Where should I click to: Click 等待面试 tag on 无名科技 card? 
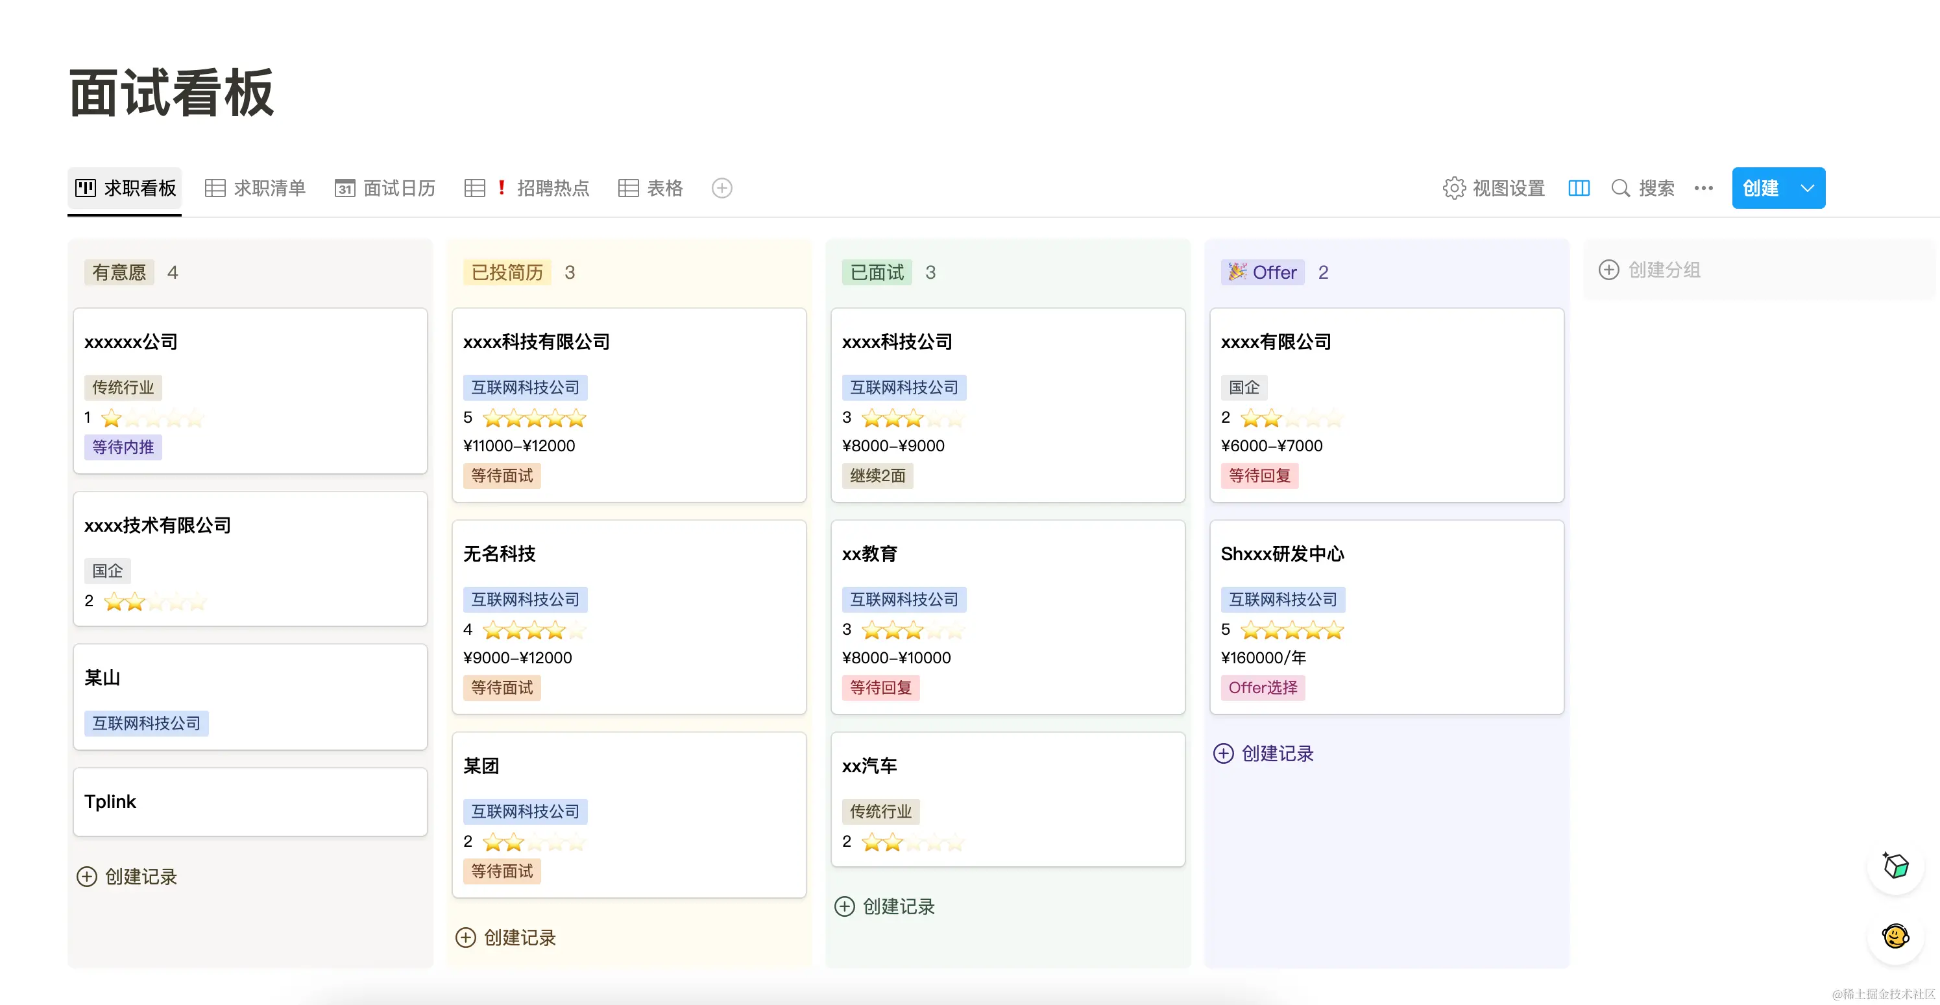click(502, 688)
